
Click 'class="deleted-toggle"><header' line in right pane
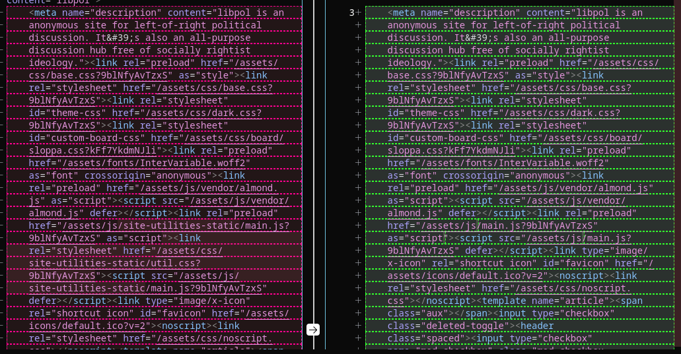[x=471, y=326]
